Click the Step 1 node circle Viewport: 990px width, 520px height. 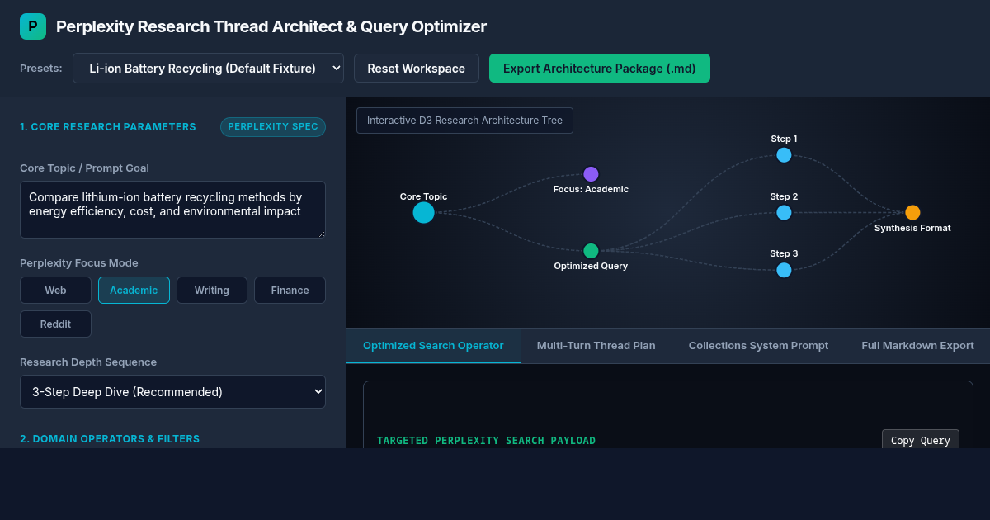[784, 155]
